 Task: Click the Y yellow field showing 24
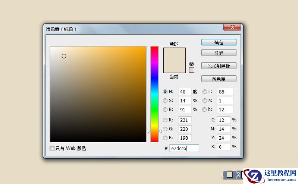(224, 138)
